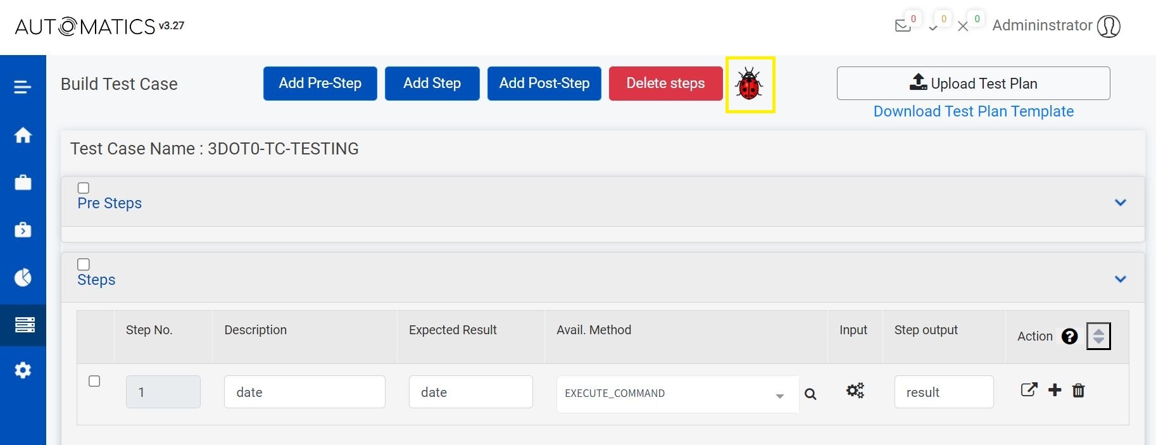The height and width of the screenshot is (445, 1156).
Task: Check the Pre Steps checkbox
Action: [x=84, y=188]
